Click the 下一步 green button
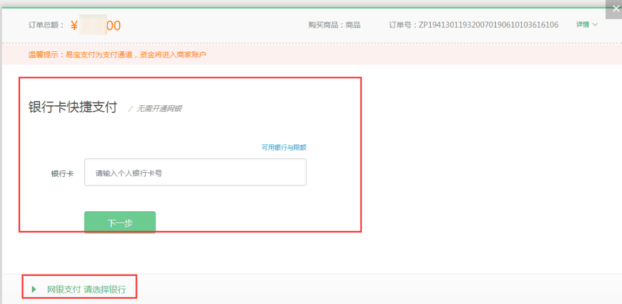 (120, 222)
